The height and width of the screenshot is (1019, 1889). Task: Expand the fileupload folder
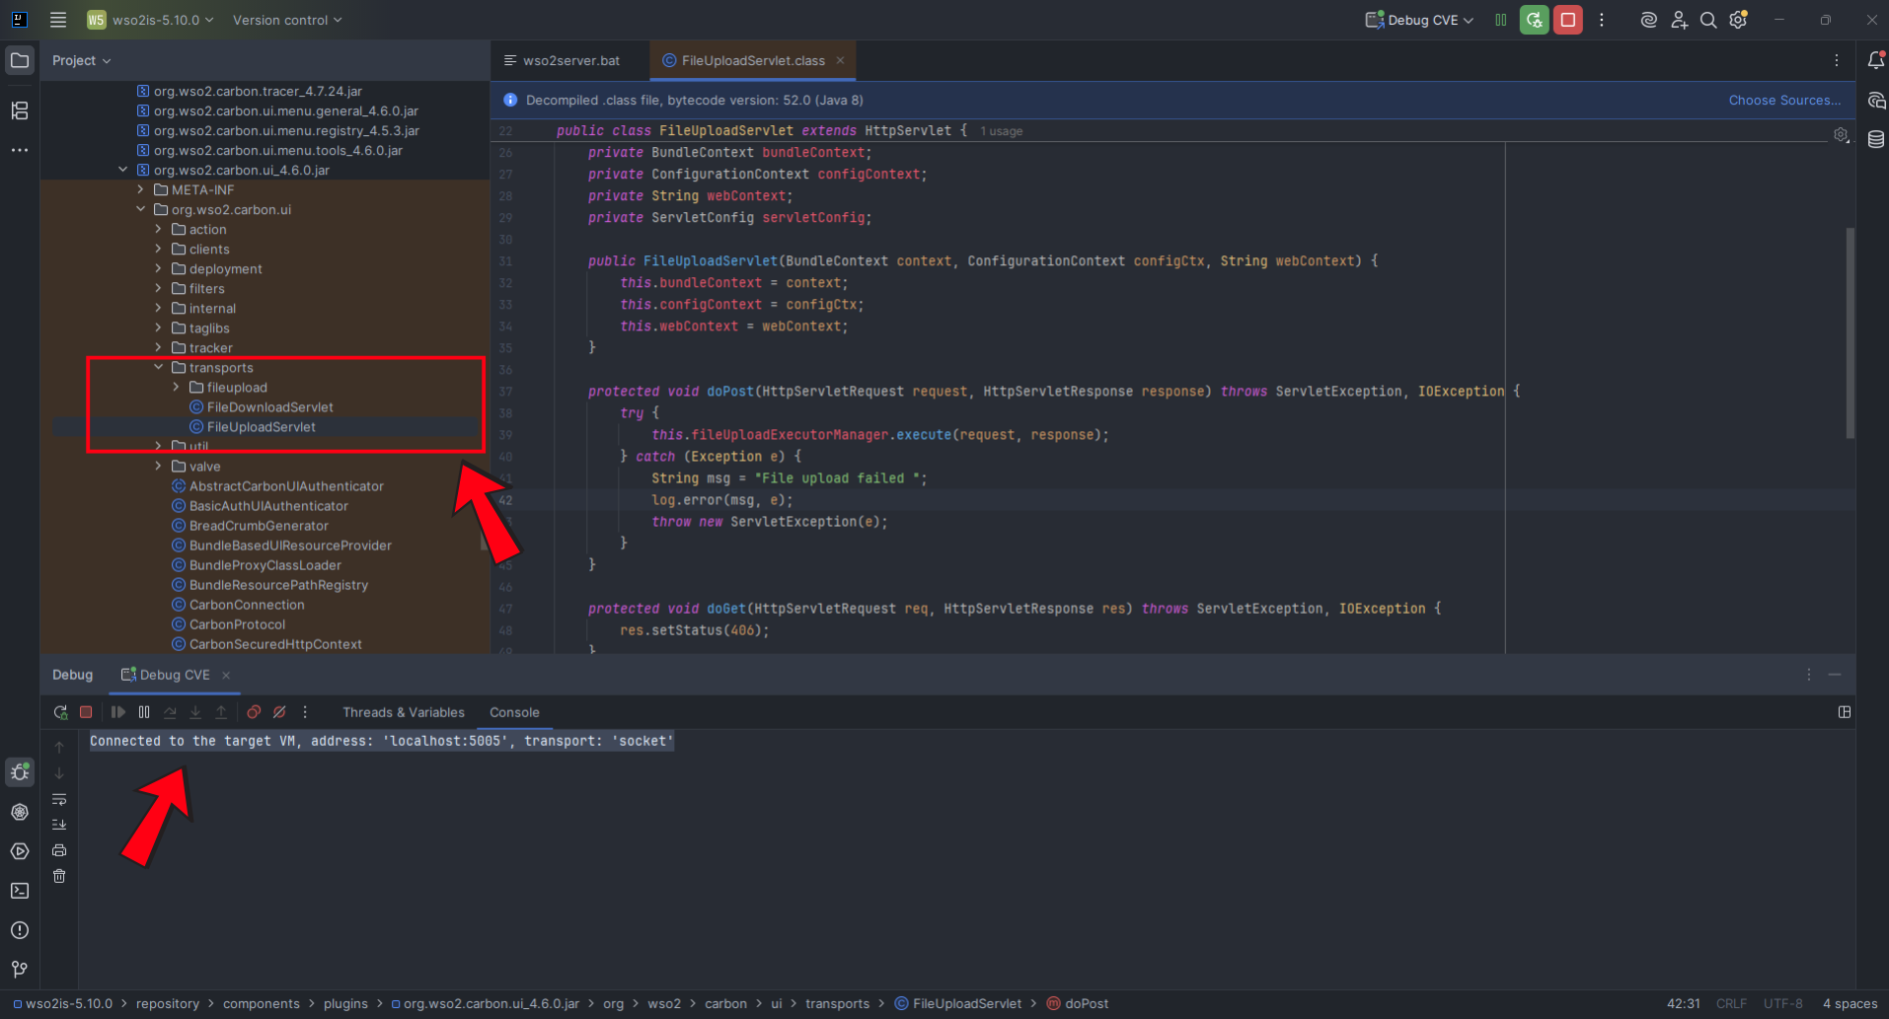(x=177, y=388)
